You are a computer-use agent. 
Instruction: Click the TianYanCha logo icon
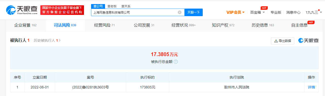[x=11, y=10]
